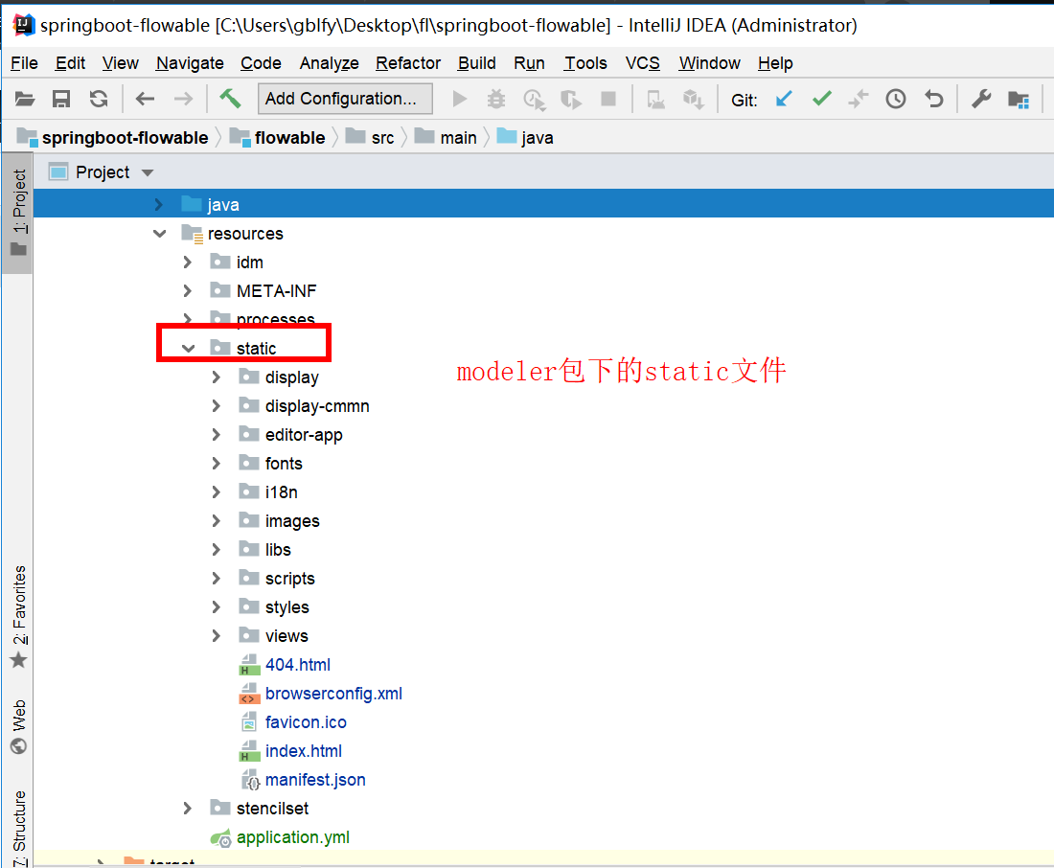
Task: Click Run with Coverage icon
Action: [x=571, y=100]
